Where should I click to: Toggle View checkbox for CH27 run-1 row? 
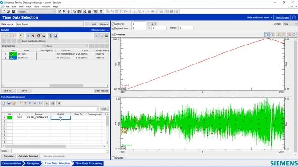point(11,58)
